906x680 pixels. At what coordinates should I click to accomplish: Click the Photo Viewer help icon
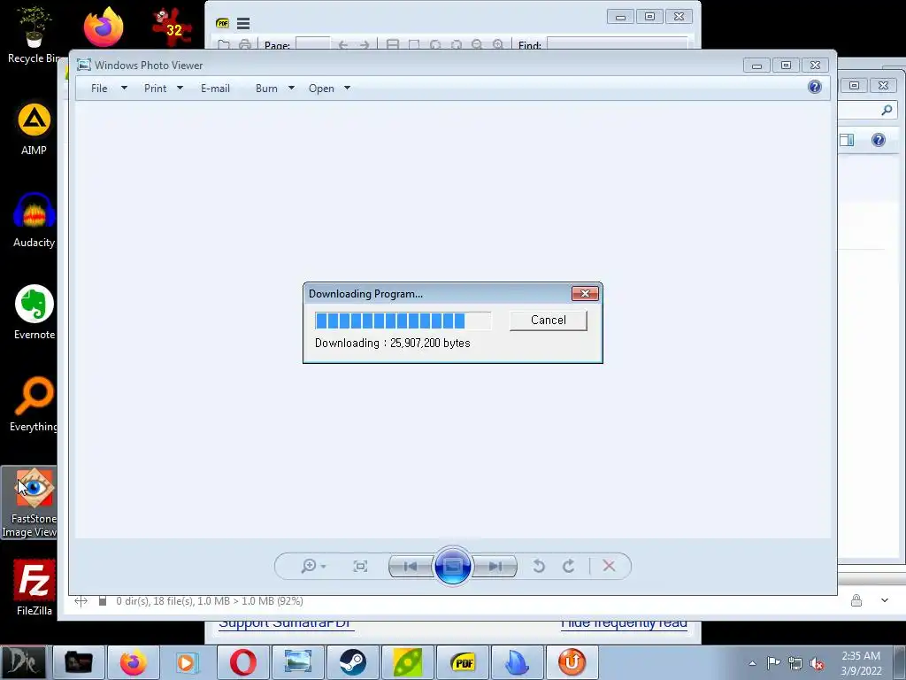click(815, 87)
